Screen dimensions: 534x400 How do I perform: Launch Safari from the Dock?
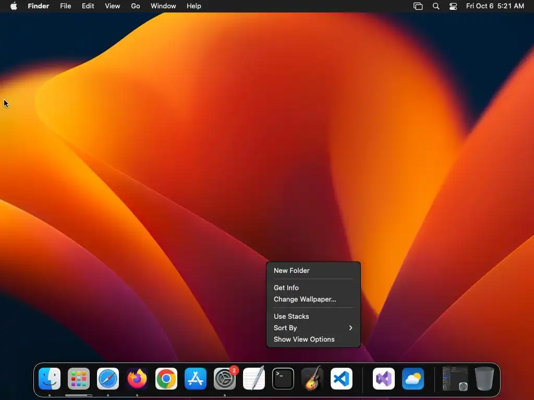108,379
